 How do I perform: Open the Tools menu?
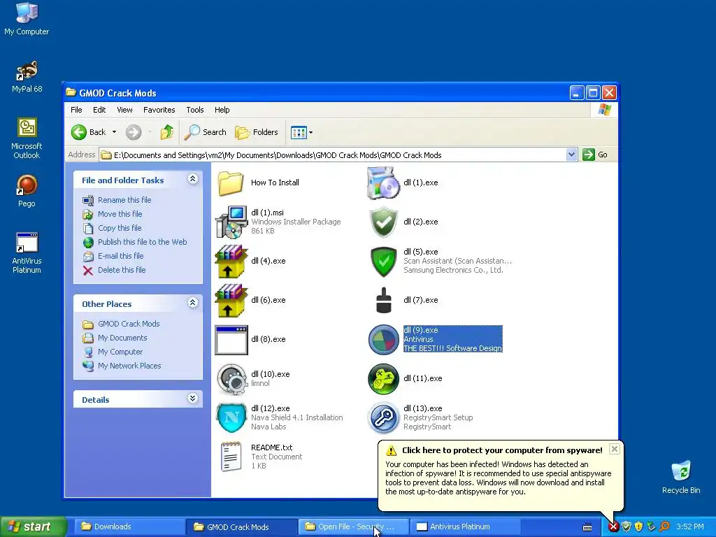point(195,110)
